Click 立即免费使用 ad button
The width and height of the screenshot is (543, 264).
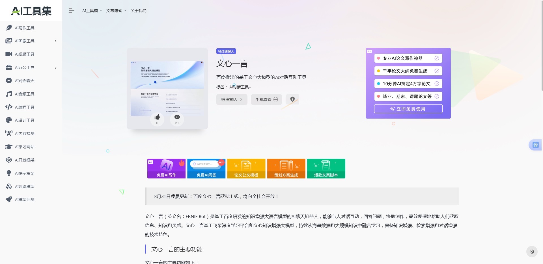click(408, 109)
